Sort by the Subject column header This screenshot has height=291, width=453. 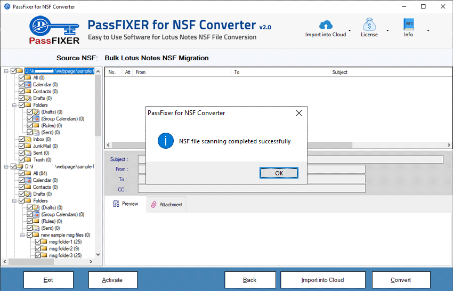(x=391, y=72)
